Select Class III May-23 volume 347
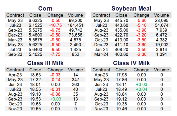Image resolution: width=177 pixels, height=116 pixels. pos(76,80)
